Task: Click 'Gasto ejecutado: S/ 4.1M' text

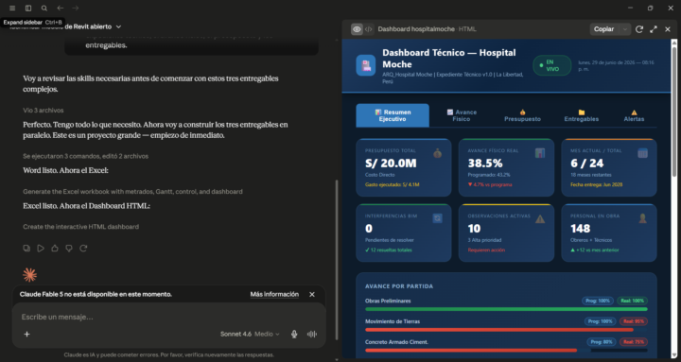Action: click(393, 184)
